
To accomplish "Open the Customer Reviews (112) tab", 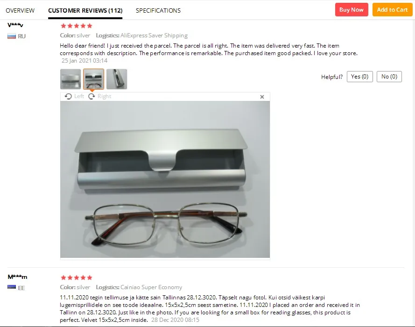I will click(85, 11).
